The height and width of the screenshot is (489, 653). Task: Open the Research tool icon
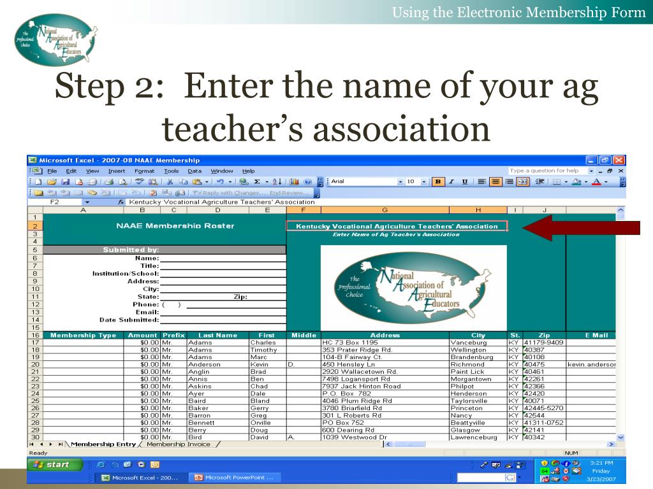click(x=153, y=181)
